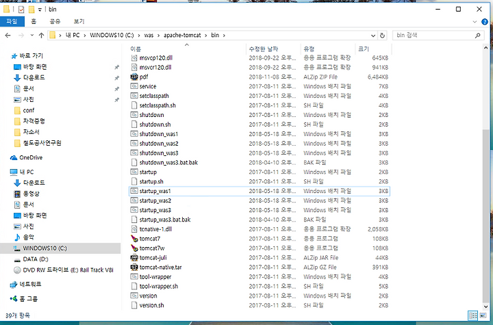Select the shutdown_was2 file

[x=260, y=143]
